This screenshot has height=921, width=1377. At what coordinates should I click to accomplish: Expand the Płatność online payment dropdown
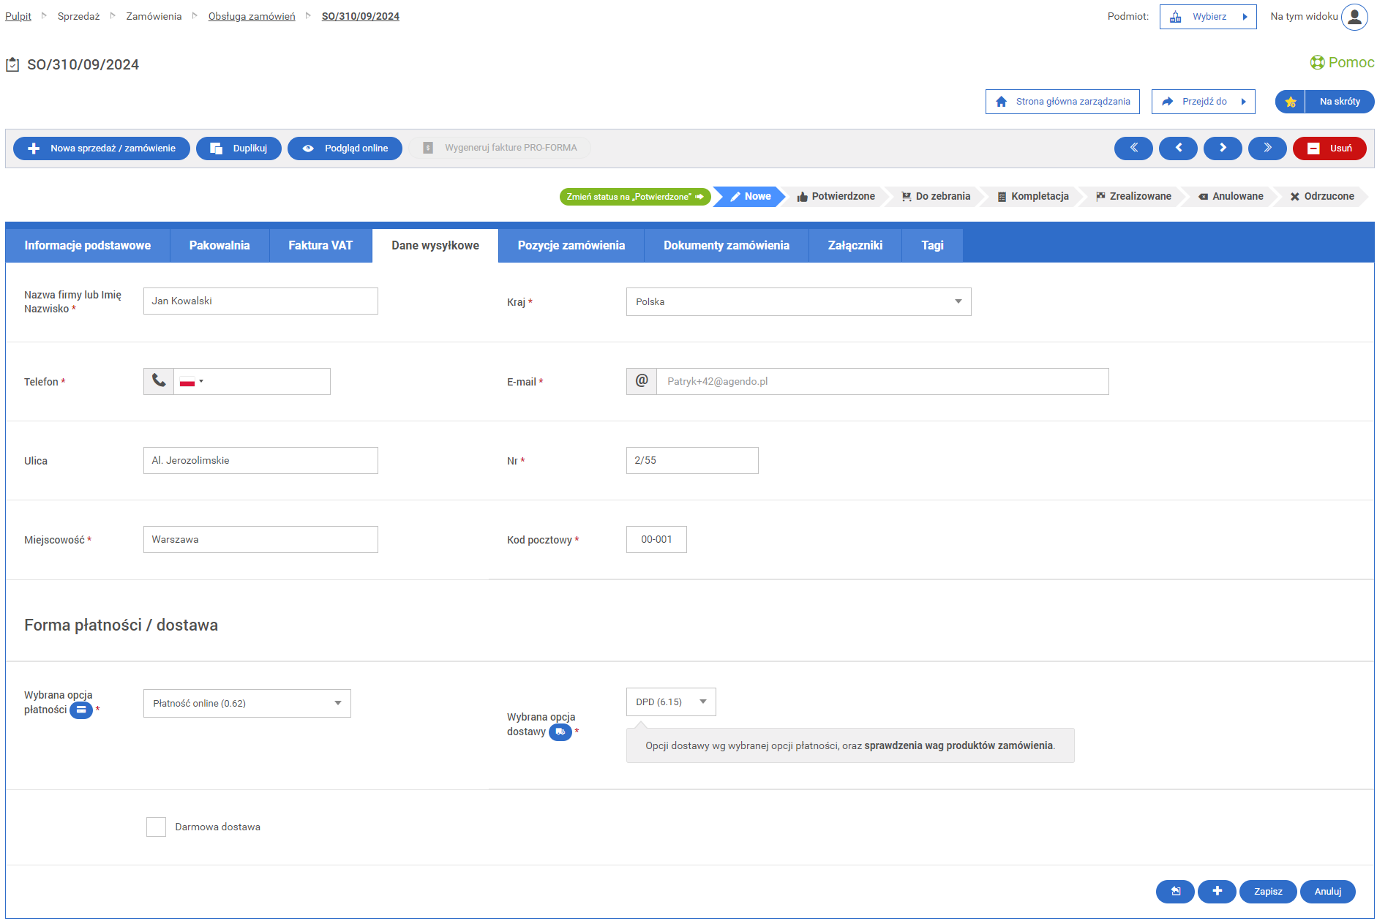tap(247, 703)
